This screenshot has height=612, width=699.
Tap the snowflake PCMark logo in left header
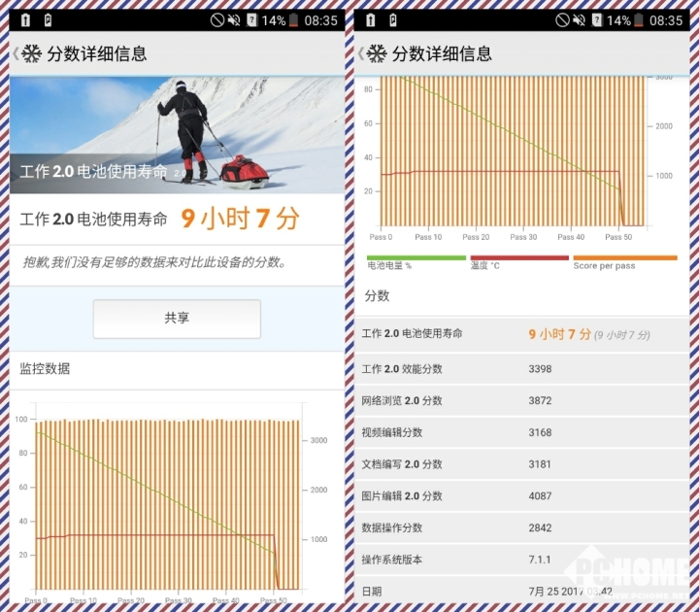(32, 54)
